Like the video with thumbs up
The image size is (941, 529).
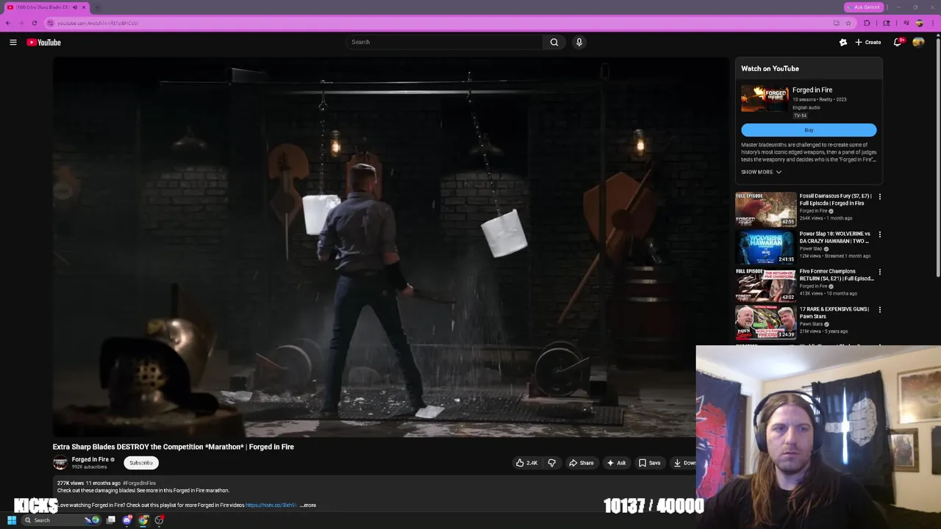(x=526, y=463)
